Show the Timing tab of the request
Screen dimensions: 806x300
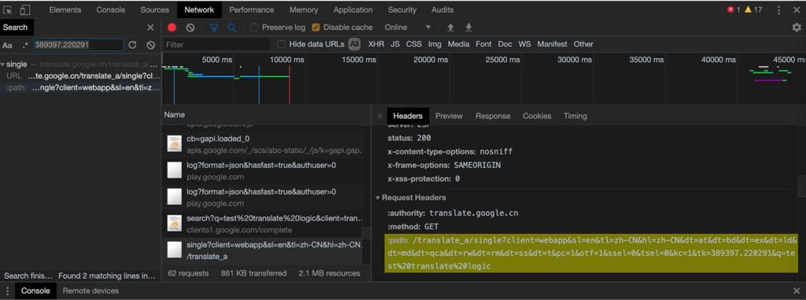(x=575, y=117)
